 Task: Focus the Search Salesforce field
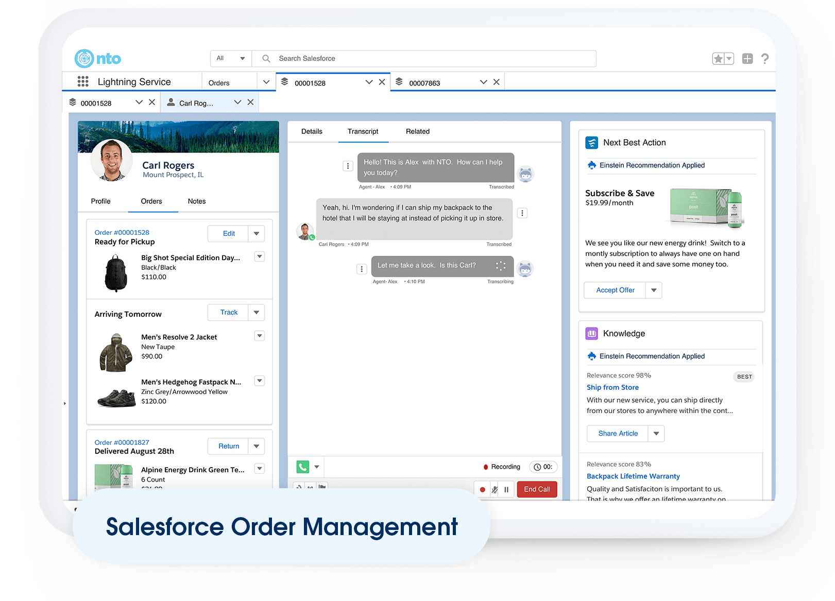[424, 59]
